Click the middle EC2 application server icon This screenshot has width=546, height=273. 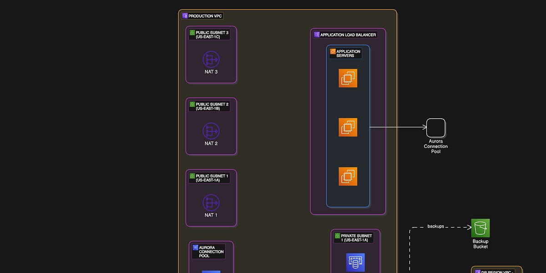[x=348, y=127]
